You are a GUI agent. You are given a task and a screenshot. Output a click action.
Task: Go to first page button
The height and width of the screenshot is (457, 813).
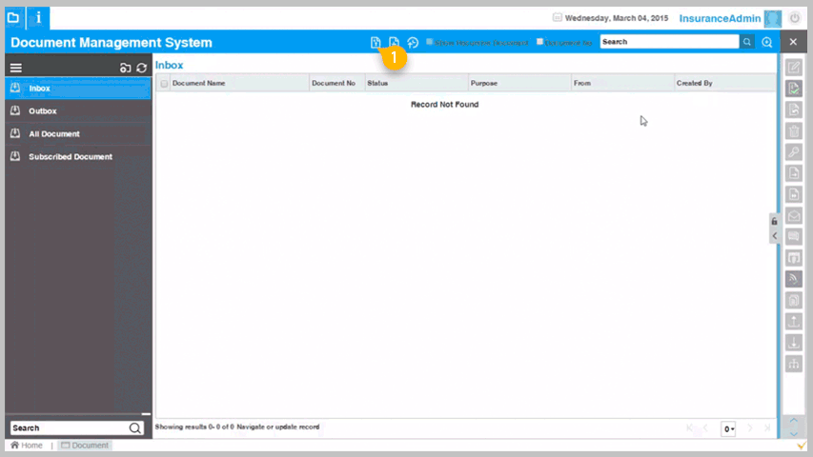pos(689,428)
